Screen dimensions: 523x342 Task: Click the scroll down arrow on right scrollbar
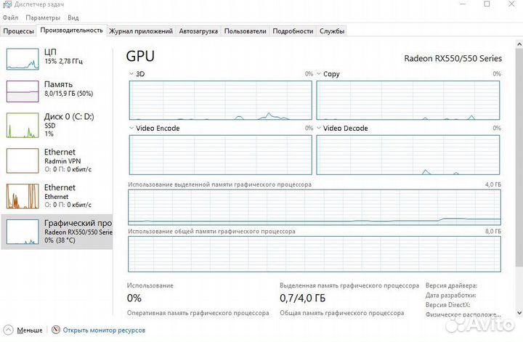point(519,313)
